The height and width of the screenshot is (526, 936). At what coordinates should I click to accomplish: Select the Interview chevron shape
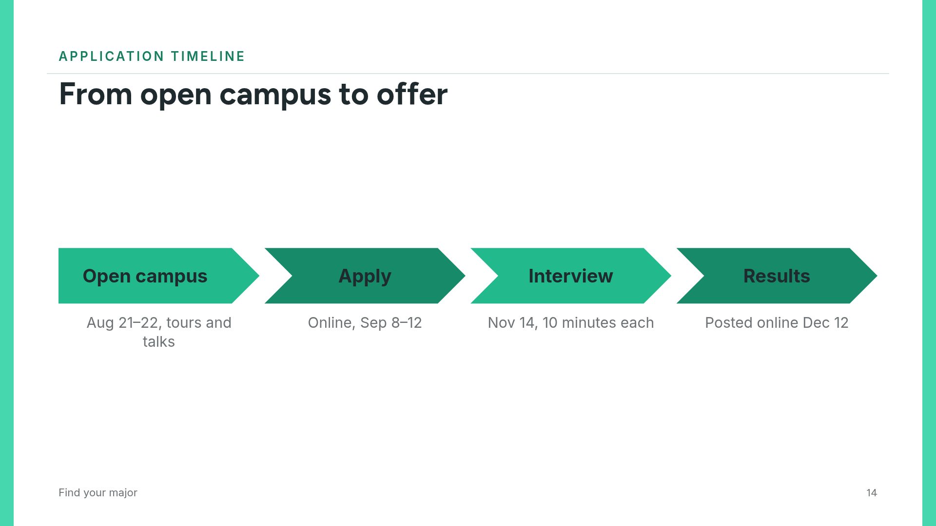pos(571,276)
